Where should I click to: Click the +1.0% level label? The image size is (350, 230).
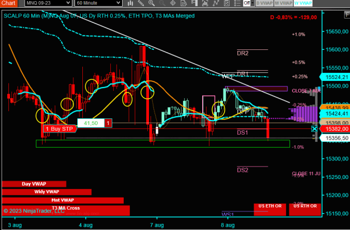pos(298,34)
